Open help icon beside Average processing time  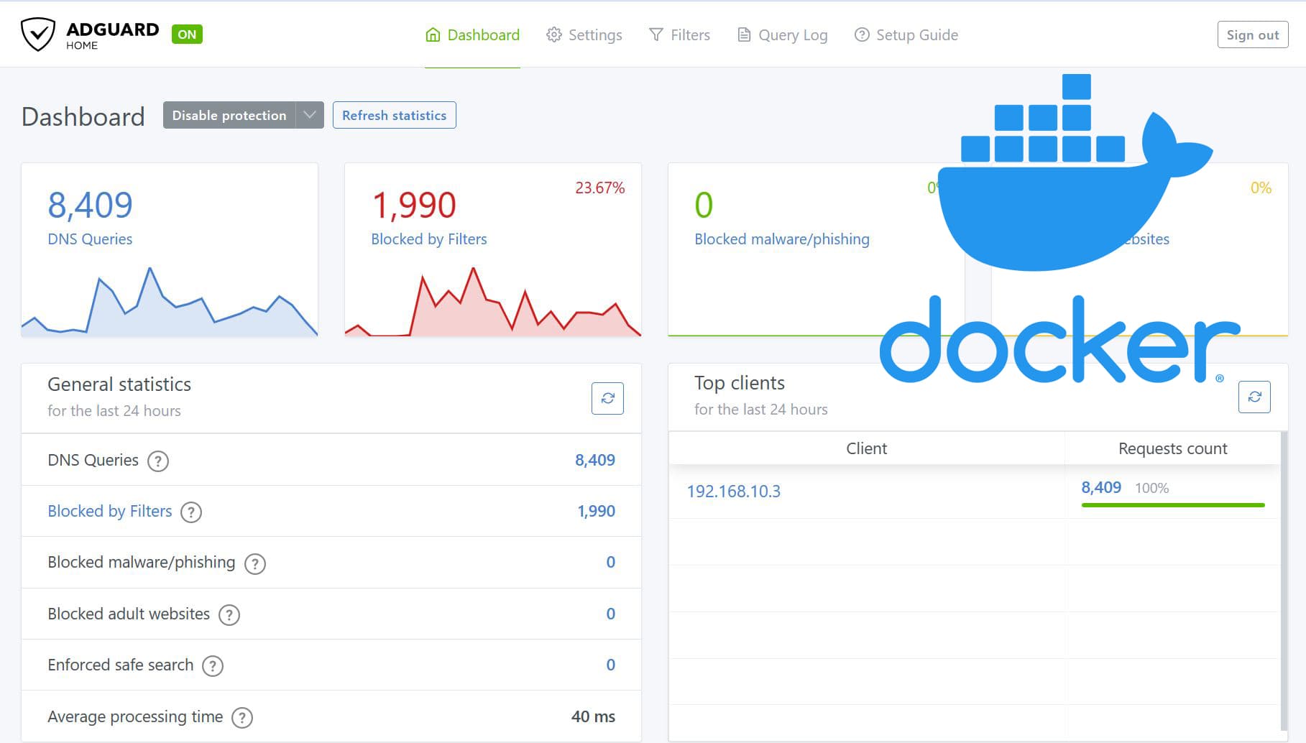click(242, 717)
